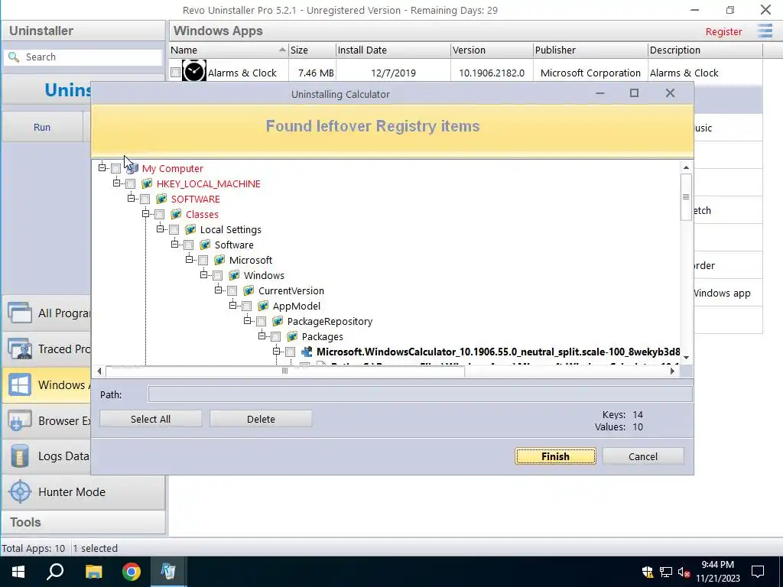Click the PackageRepository key icon

coord(277,322)
